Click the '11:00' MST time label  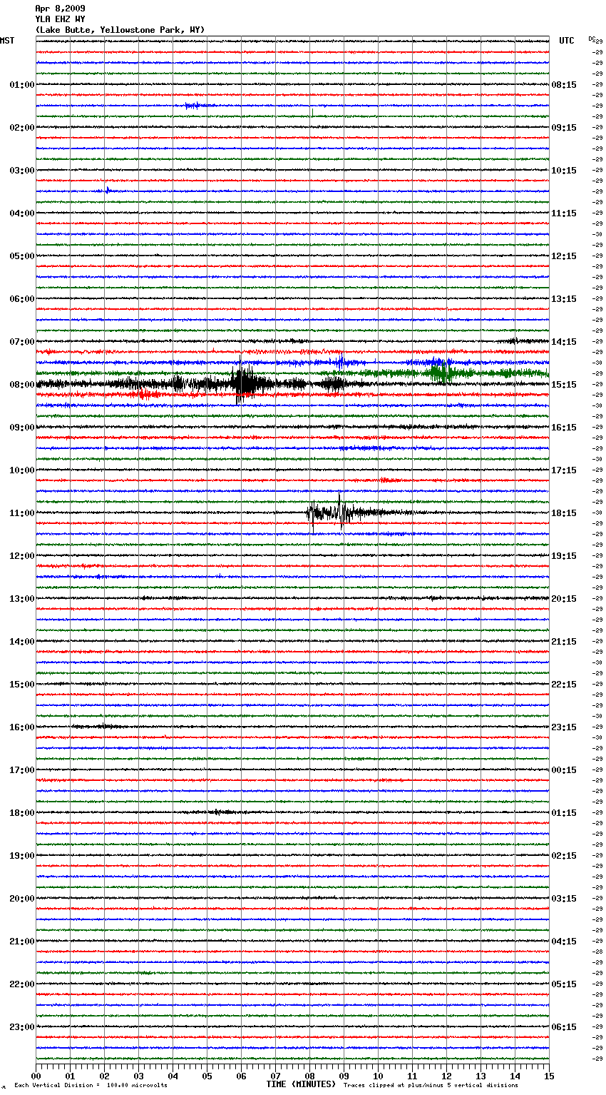coord(22,513)
